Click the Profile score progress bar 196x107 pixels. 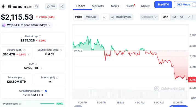(x=47, y=104)
